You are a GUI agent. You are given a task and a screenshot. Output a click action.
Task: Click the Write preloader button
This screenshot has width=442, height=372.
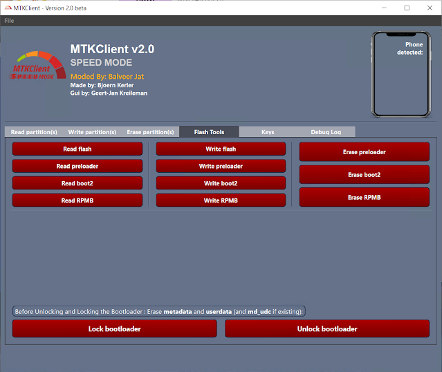tap(221, 166)
